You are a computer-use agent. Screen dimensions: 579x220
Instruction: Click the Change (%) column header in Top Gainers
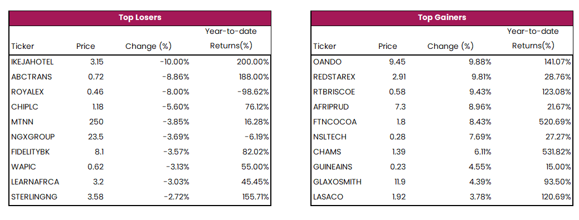point(450,46)
